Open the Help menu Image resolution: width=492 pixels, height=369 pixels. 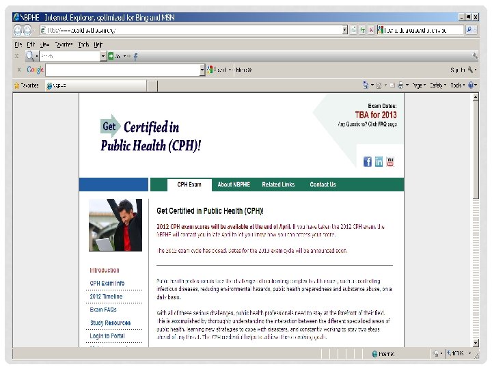tap(98, 44)
